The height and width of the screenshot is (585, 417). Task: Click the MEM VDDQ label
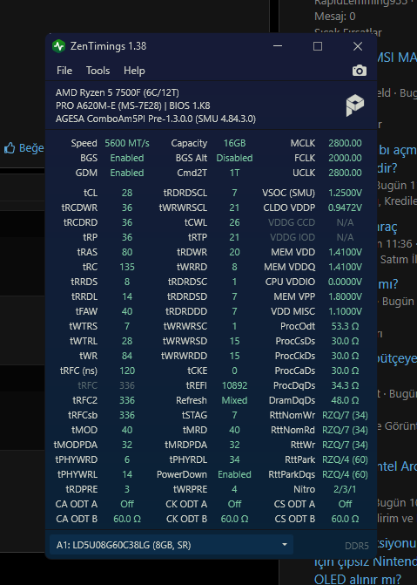tap(289, 267)
